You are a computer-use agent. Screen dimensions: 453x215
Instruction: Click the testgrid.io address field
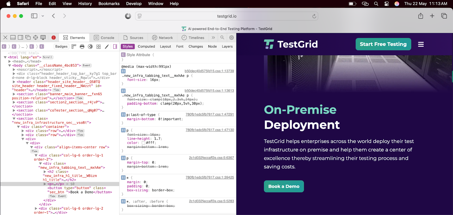pyautogui.click(x=226, y=16)
